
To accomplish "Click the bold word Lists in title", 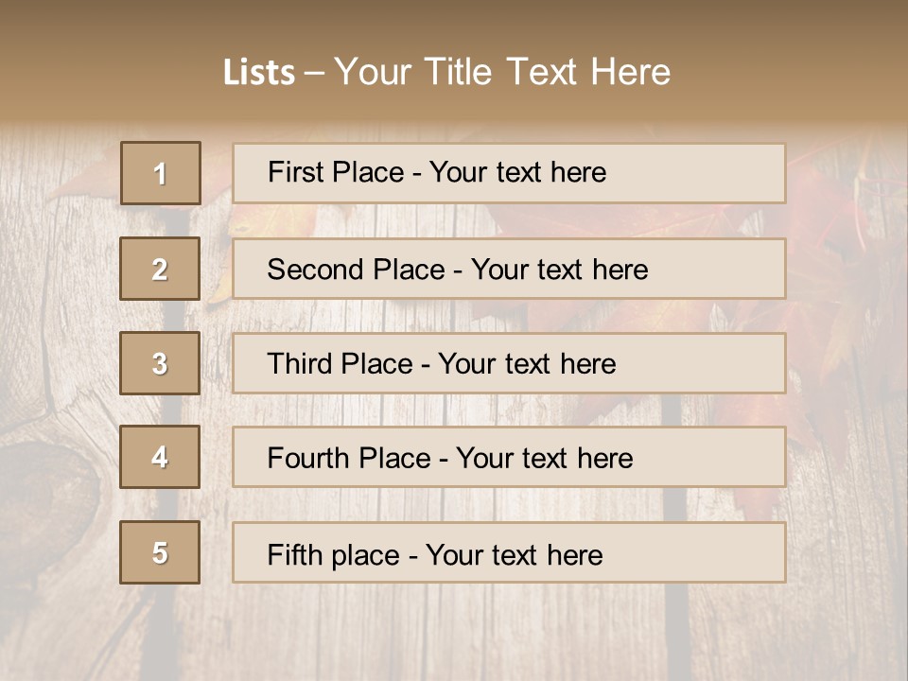I will (258, 73).
